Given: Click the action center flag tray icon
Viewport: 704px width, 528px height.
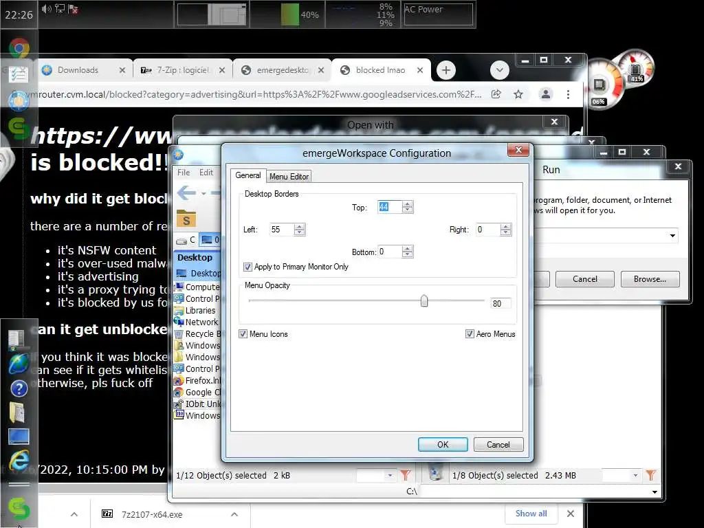Looking at the screenshot, I should click(73, 9).
